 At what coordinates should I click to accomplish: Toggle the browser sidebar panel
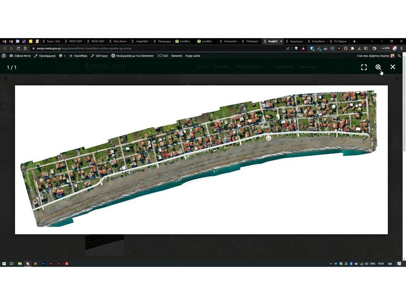click(x=366, y=48)
